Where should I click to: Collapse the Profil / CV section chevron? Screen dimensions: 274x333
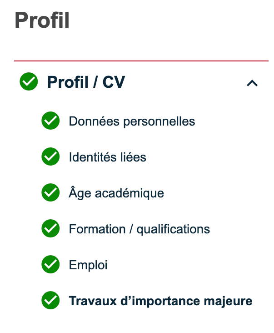coord(252,83)
